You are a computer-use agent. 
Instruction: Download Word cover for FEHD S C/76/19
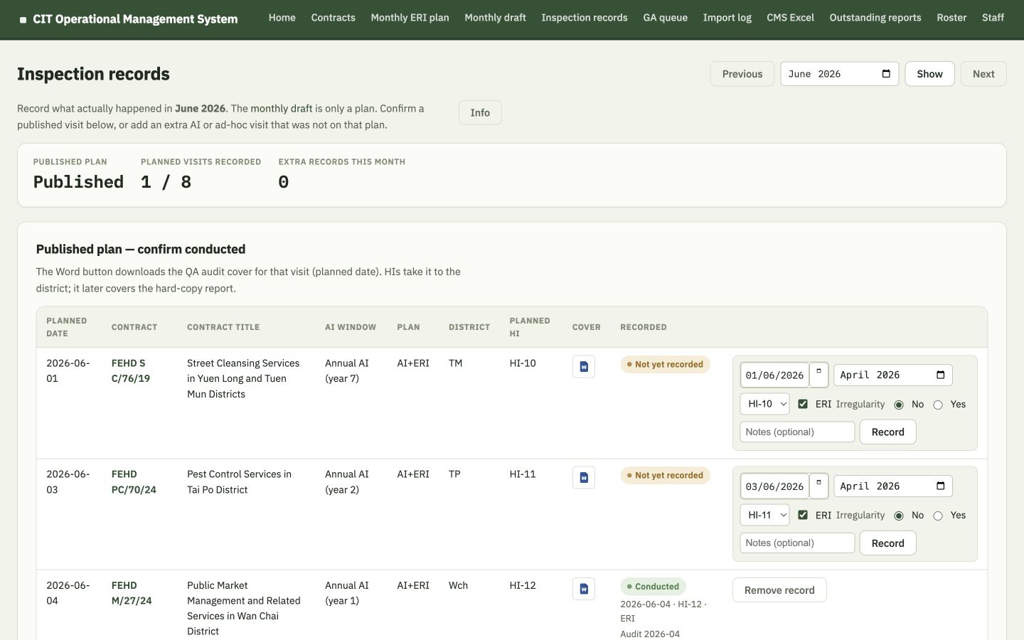click(584, 367)
